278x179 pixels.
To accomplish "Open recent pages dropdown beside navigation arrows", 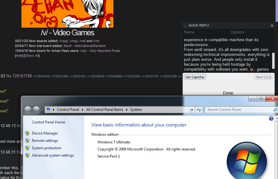I will point(42,110).
